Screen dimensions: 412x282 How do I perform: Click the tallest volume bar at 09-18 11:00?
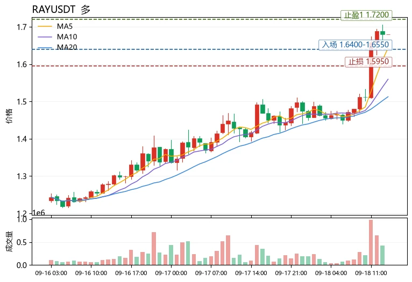[x=371, y=242]
